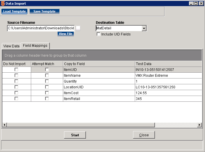Click the horizontal scrollbar thumb
The width and height of the screenshot is (205, 152).
coord(81,125)
